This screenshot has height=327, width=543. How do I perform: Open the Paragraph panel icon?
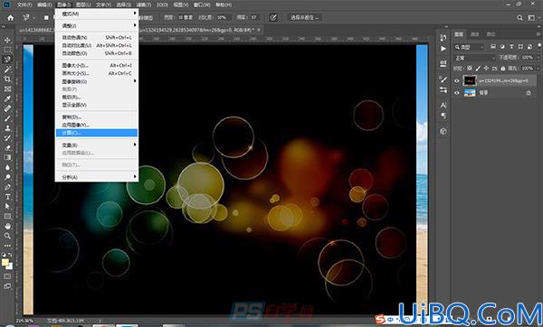[x=443, y=116]
